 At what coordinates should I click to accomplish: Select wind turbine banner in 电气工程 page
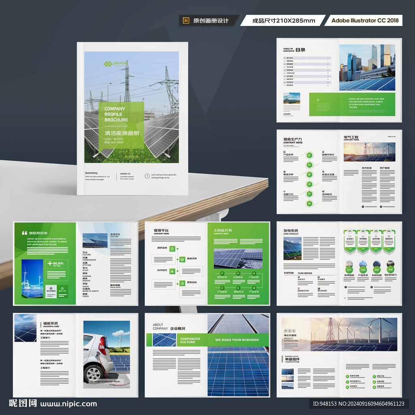pyautogui.click(x=370, y=152)
